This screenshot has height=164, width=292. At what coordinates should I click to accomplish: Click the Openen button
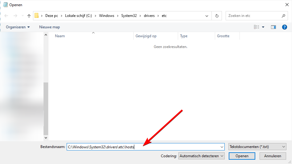click(242, 156)
